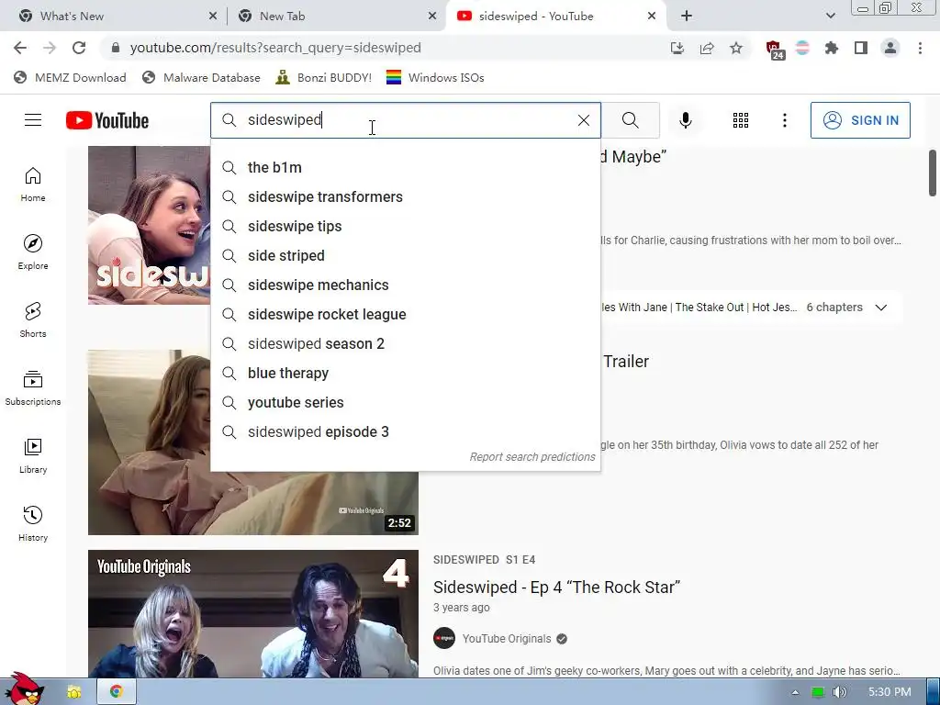Screen dimensions: 940x705
Task: Select suggestion "sideswiped season 2"
Action: pos(405,343)
